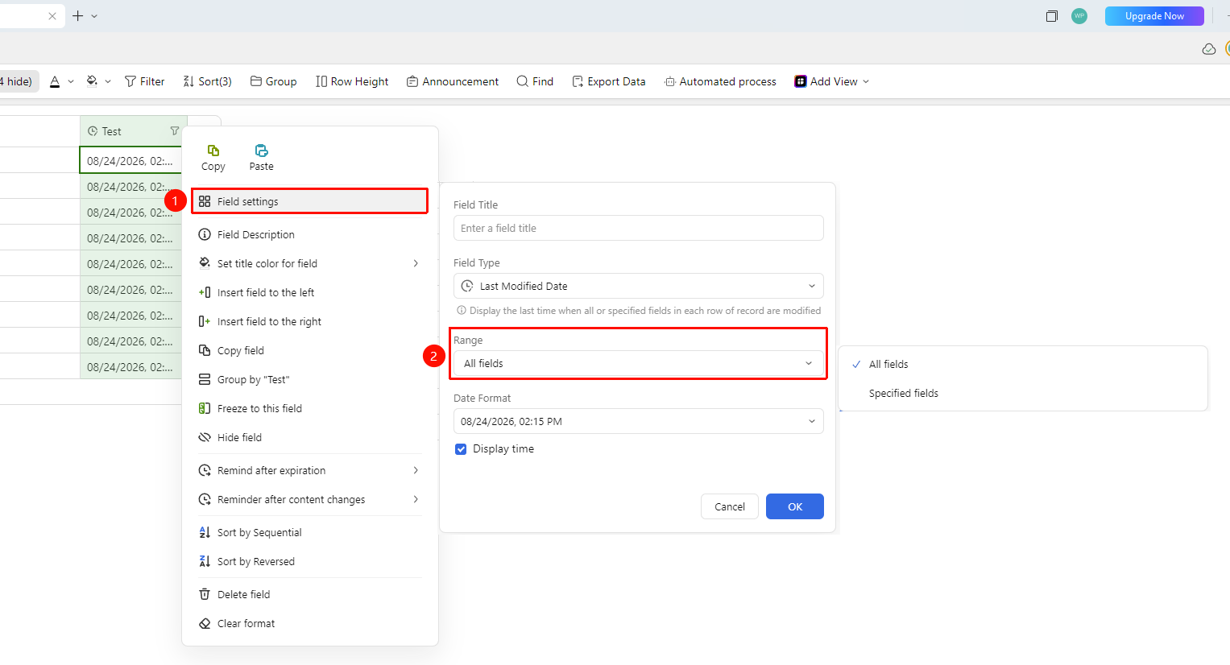Choose Delete field in context menu

pos(310,594)
